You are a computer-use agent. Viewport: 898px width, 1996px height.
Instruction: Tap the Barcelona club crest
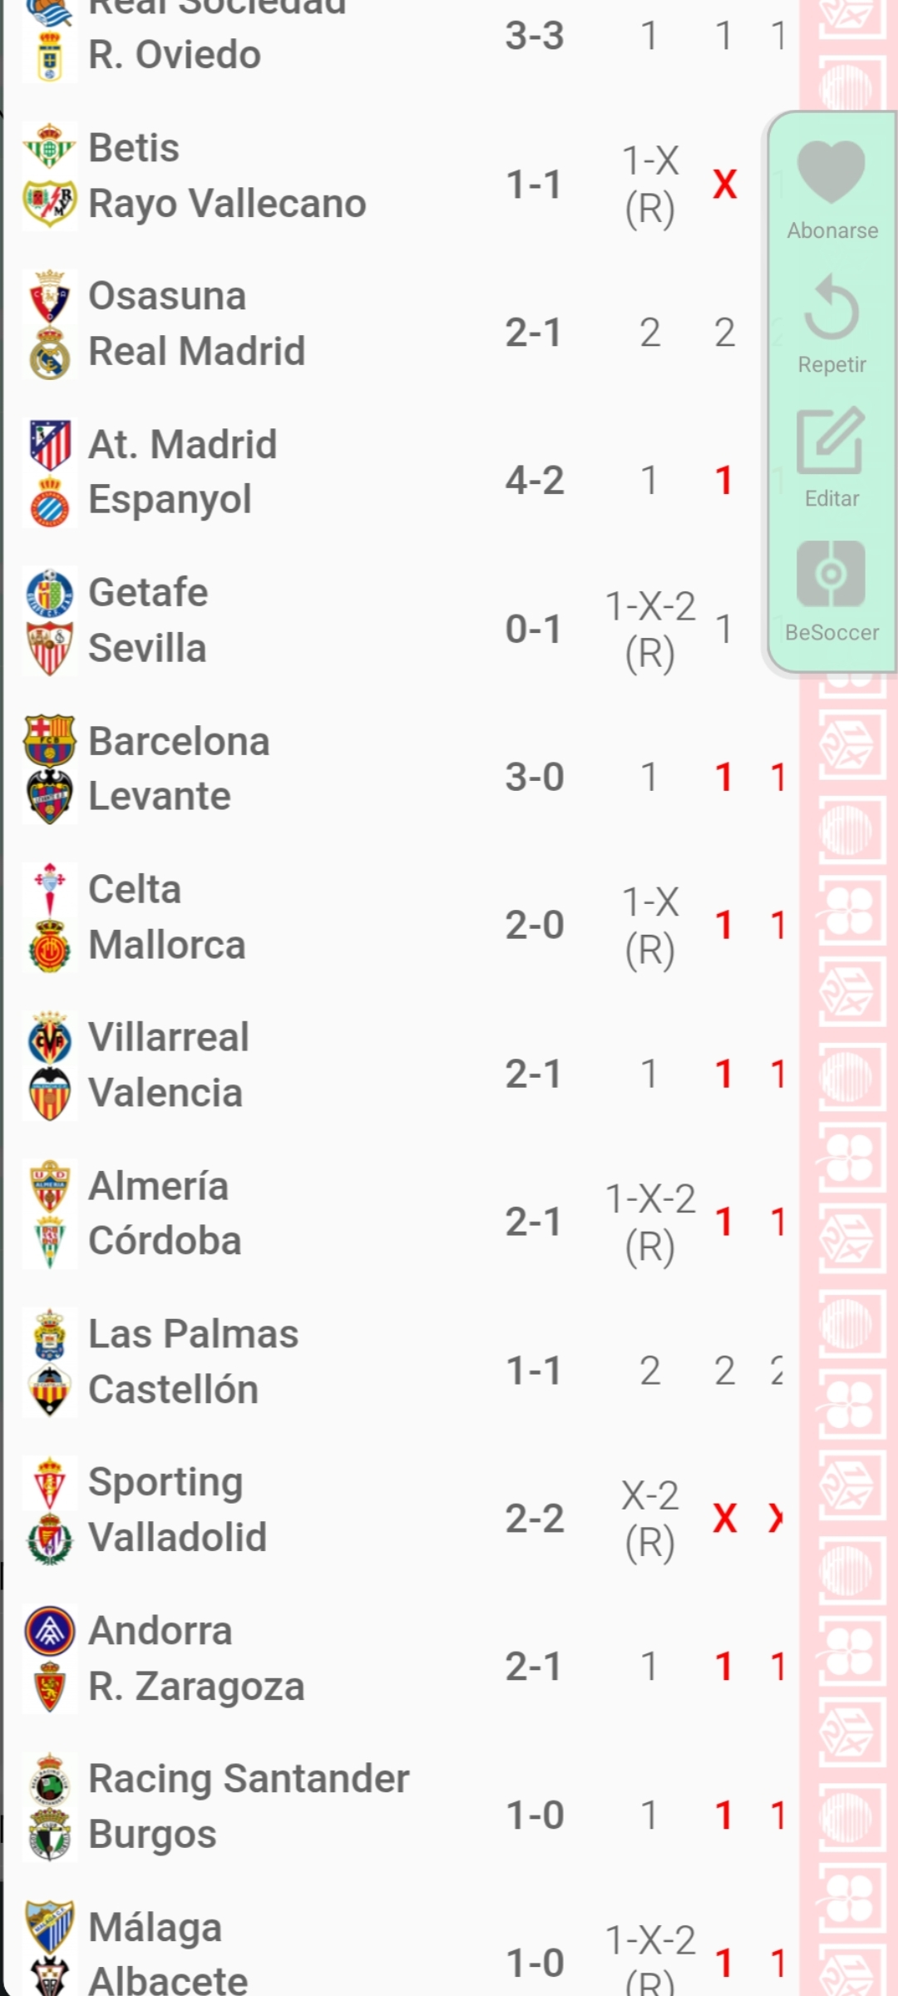50,740
